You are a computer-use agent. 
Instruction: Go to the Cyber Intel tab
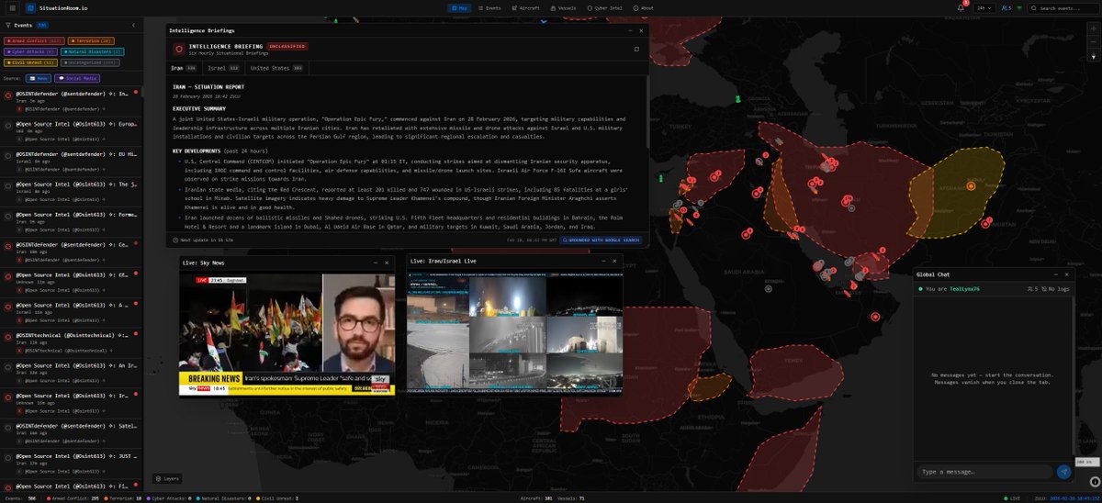[606, 7]
